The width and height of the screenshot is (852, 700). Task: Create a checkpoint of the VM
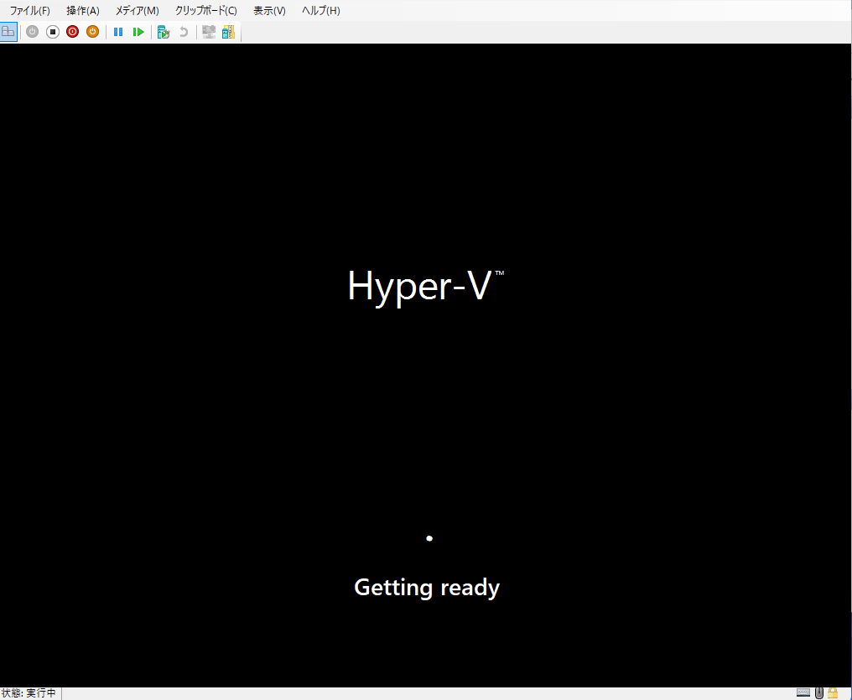click(164, 31)
